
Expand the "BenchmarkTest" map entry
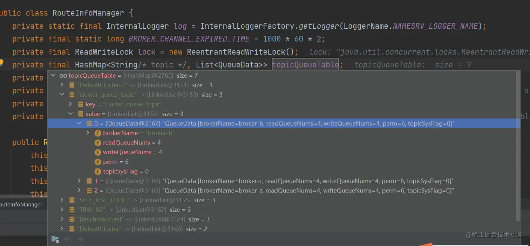pyautogui.click(x=62, y=219)
